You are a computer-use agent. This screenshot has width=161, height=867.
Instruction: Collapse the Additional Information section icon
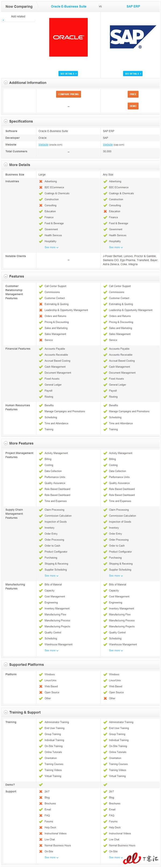pyautogui.click(x=6, y=83)
